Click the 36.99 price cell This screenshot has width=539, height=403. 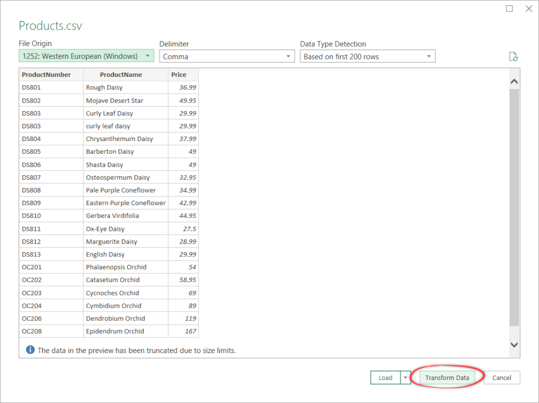[x=183, y=87]
